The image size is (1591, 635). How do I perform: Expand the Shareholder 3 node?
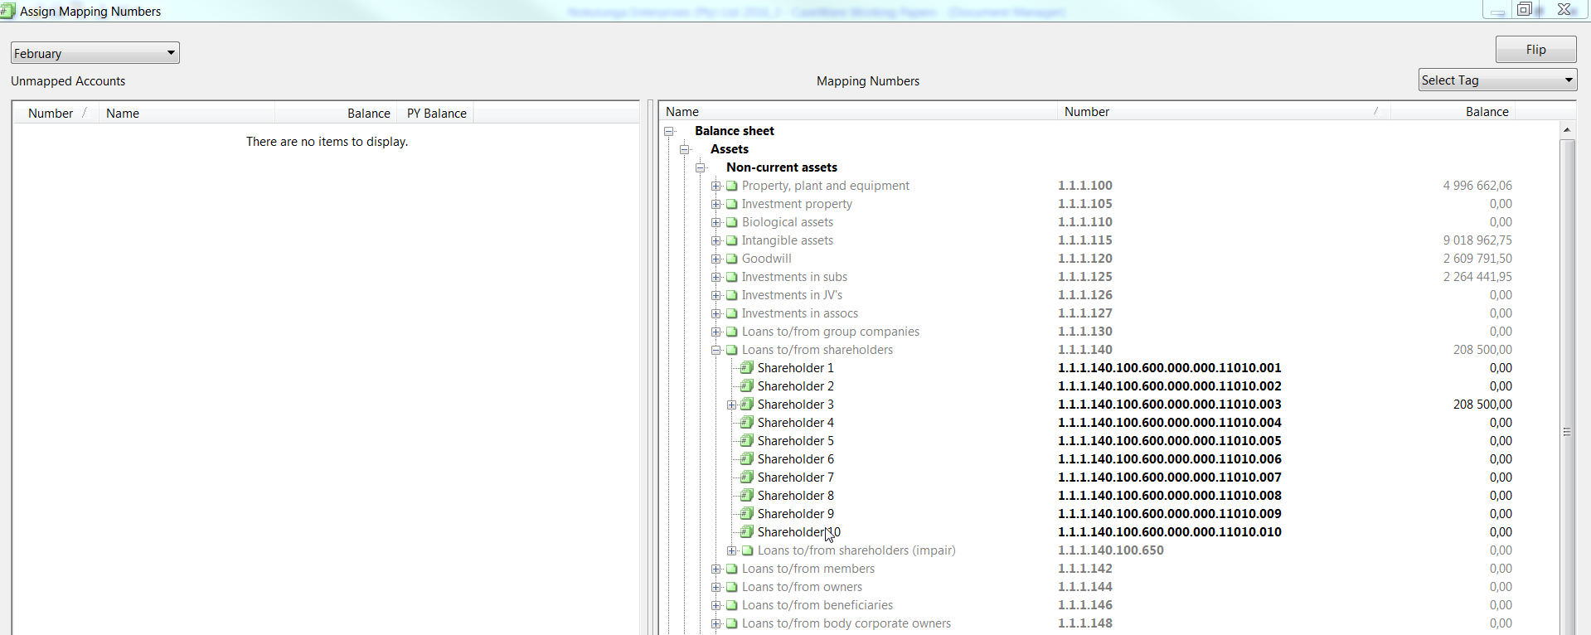[x=731, y=405]
